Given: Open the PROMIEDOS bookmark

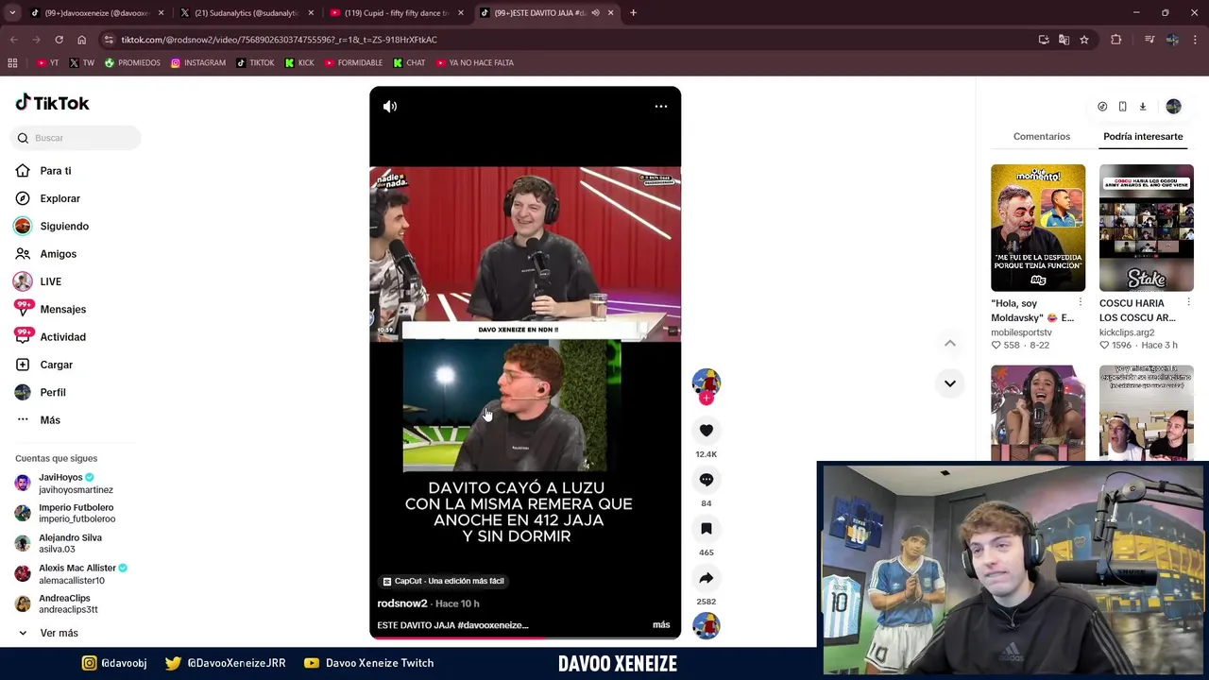Looking at the screenshot, I should coord(132,63).
